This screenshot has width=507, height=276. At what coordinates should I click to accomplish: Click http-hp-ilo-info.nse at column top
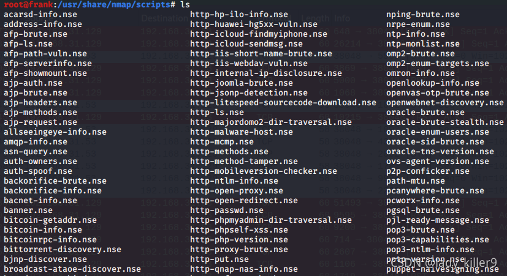pyautogui.click(x=239, y=15)
